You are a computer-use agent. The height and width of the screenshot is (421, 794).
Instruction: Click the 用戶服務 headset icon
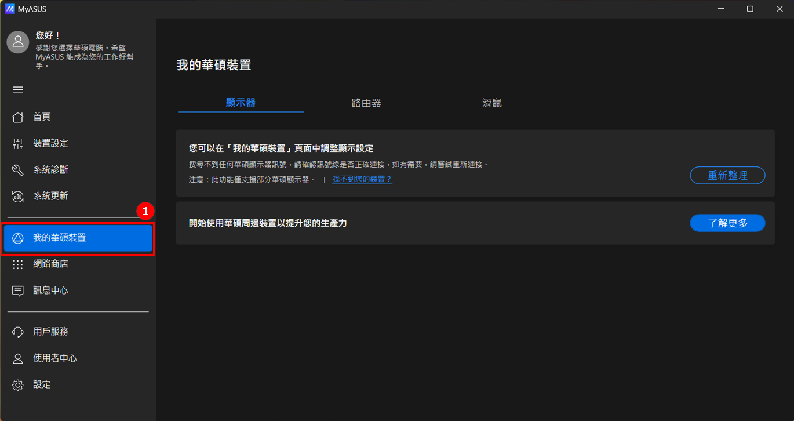(18, 332)
